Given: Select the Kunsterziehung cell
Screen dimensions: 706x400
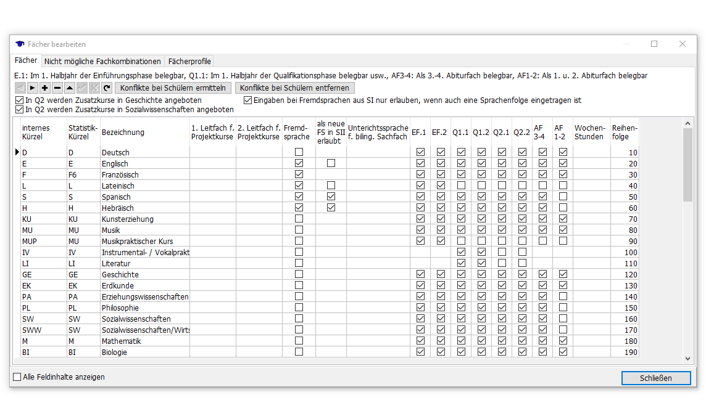Looking at the screenshot, I should tap(145, 219).
